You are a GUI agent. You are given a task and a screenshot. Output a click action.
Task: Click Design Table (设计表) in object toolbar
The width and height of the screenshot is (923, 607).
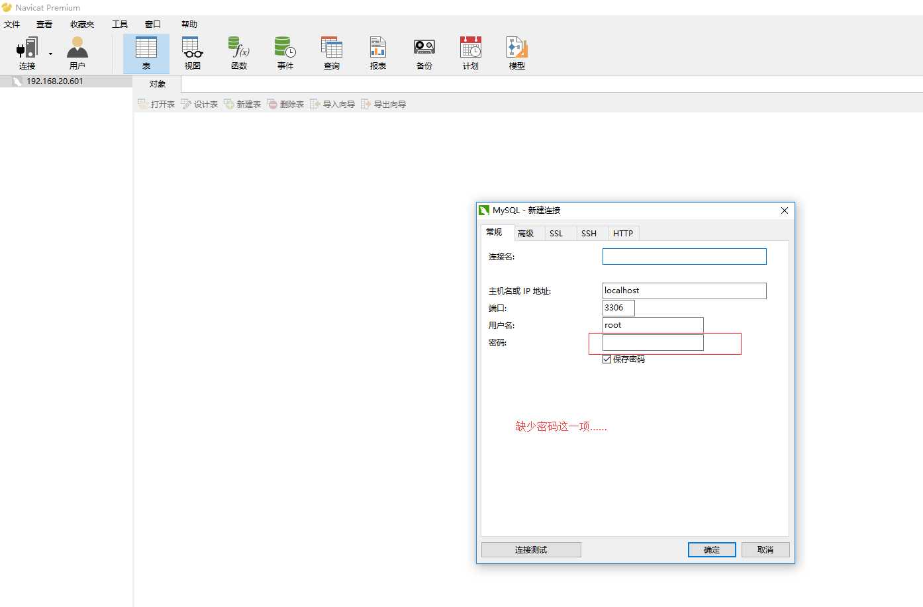click(x=199, y=105)
